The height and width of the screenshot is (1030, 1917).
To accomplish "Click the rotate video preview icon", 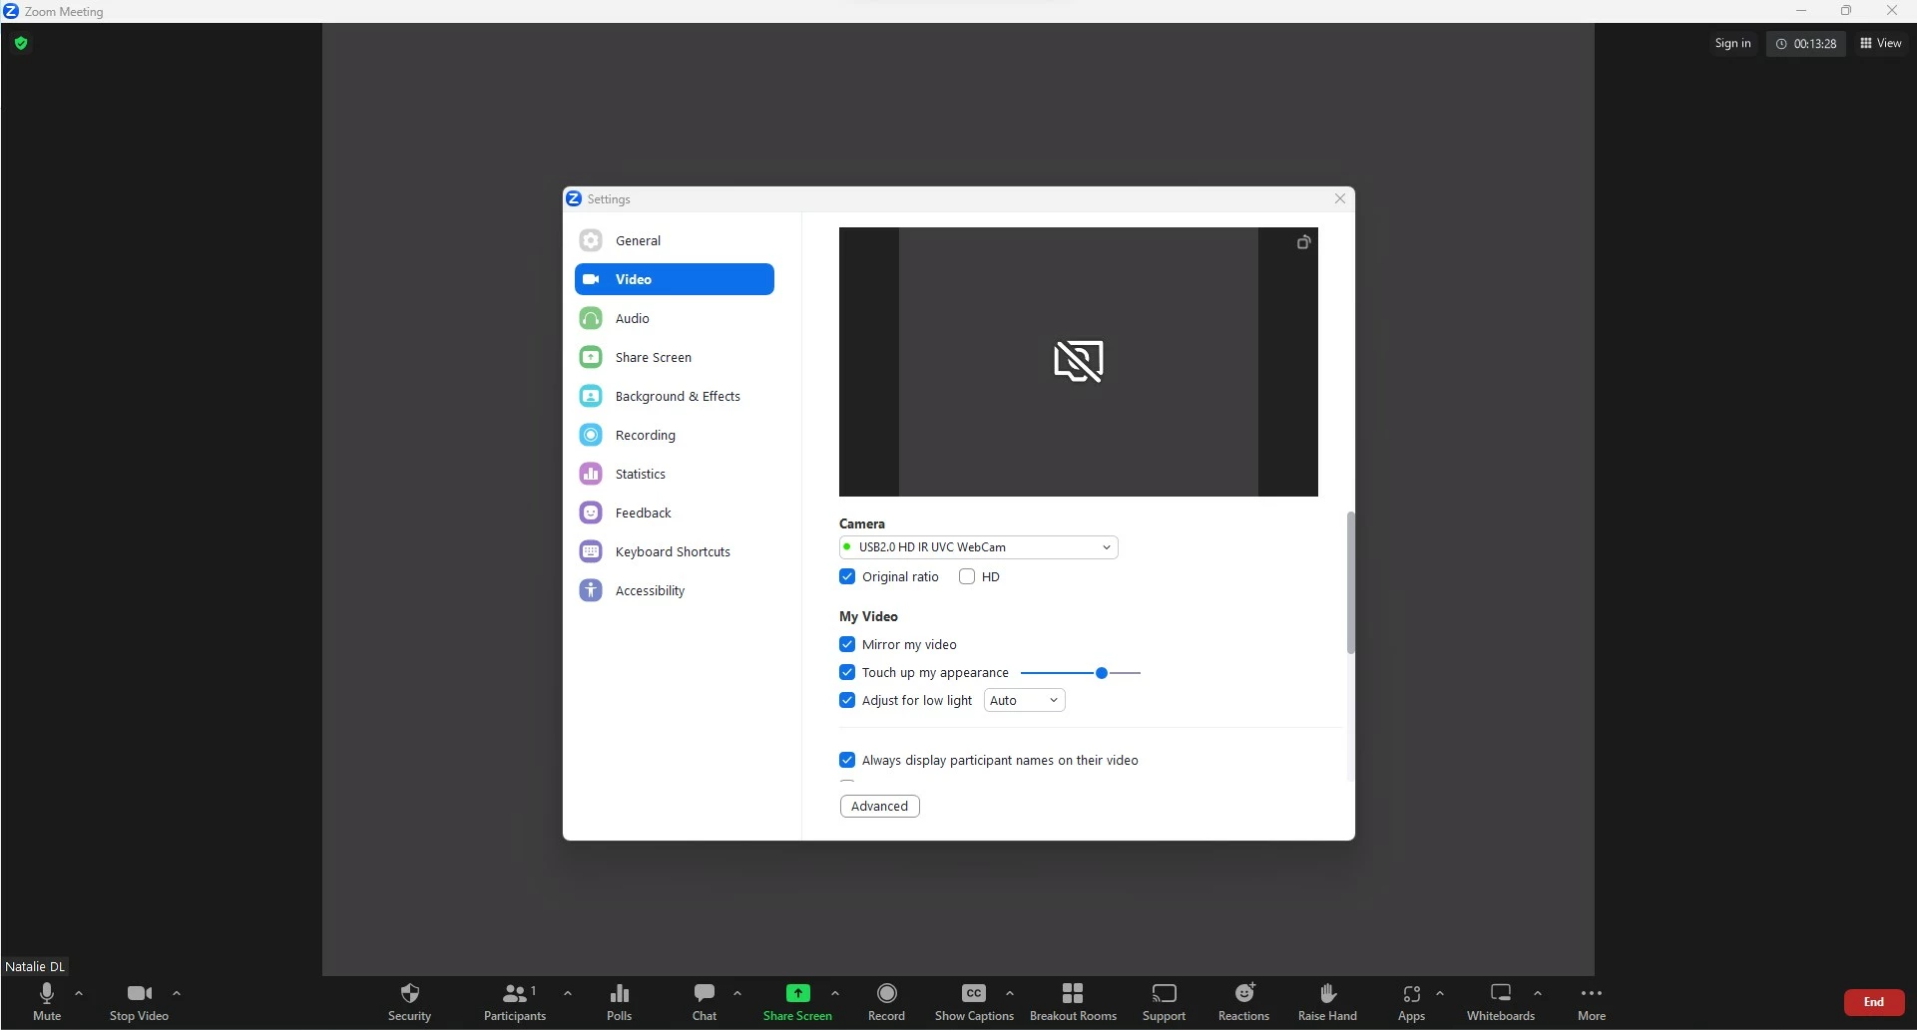I will click(x=1303, y=242).
